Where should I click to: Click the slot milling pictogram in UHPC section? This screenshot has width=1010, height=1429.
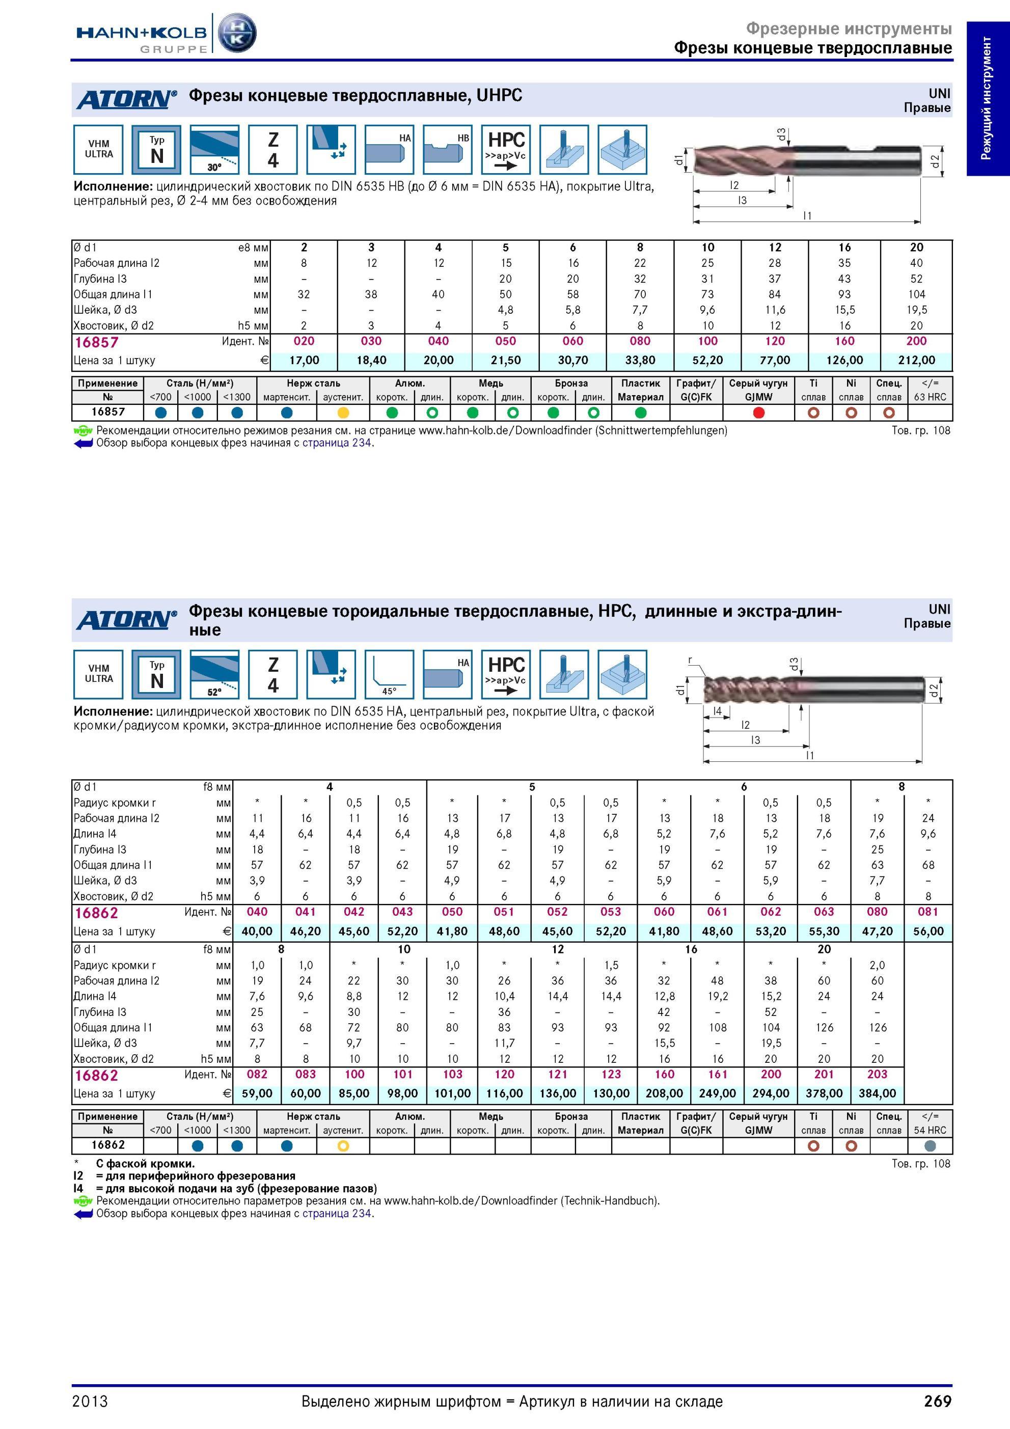click(x=564, y=149)
